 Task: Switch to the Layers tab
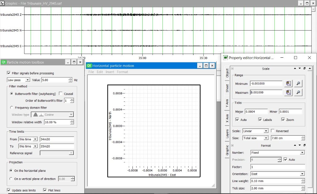click(x=227, y=134)
